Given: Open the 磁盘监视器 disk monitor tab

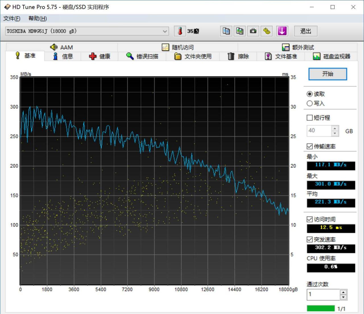Looking at the screenshot, I should 332,56.
